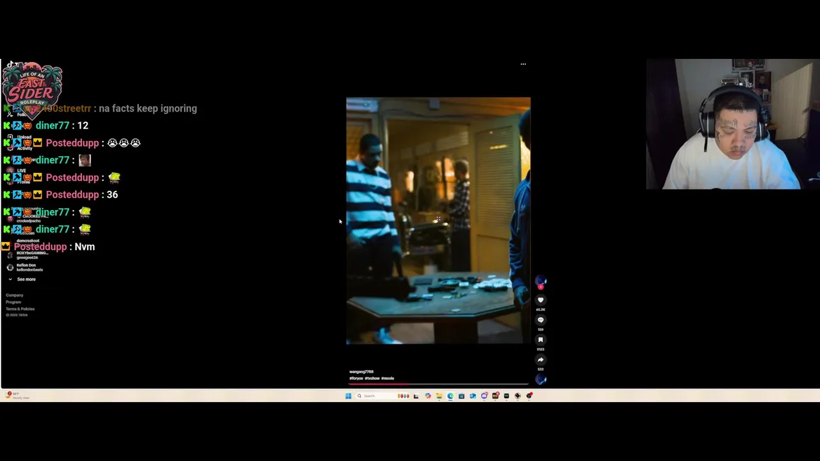Open the Windows Start menu
The height and width of the screenshot is (461, 820).
(x=348, y=396)
